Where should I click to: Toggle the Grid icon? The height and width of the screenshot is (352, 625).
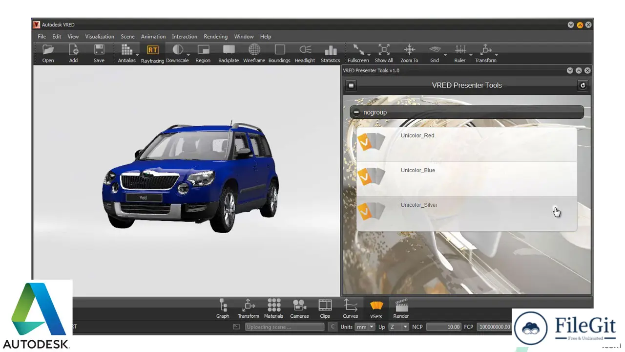[435, 49]
